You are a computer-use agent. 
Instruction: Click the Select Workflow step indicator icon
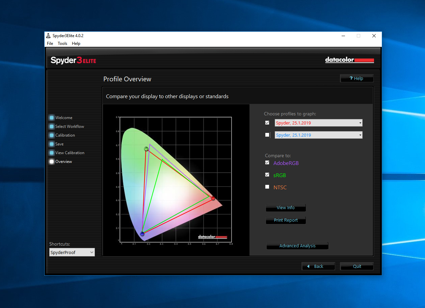[51, 127]
